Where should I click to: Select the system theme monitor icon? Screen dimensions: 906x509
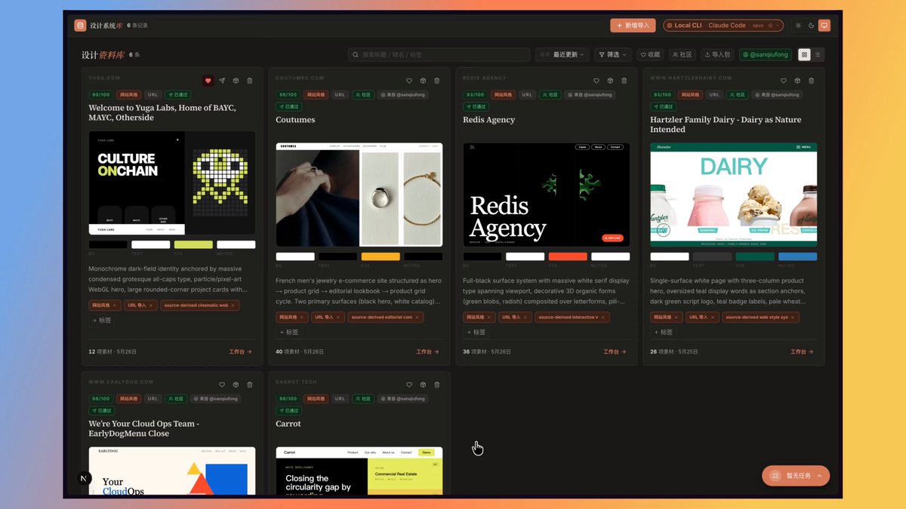tap(824, 26)
